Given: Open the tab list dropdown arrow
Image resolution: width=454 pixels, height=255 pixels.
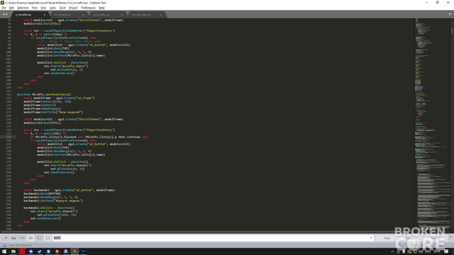Looking at the screenshot, I should point(450,14).
